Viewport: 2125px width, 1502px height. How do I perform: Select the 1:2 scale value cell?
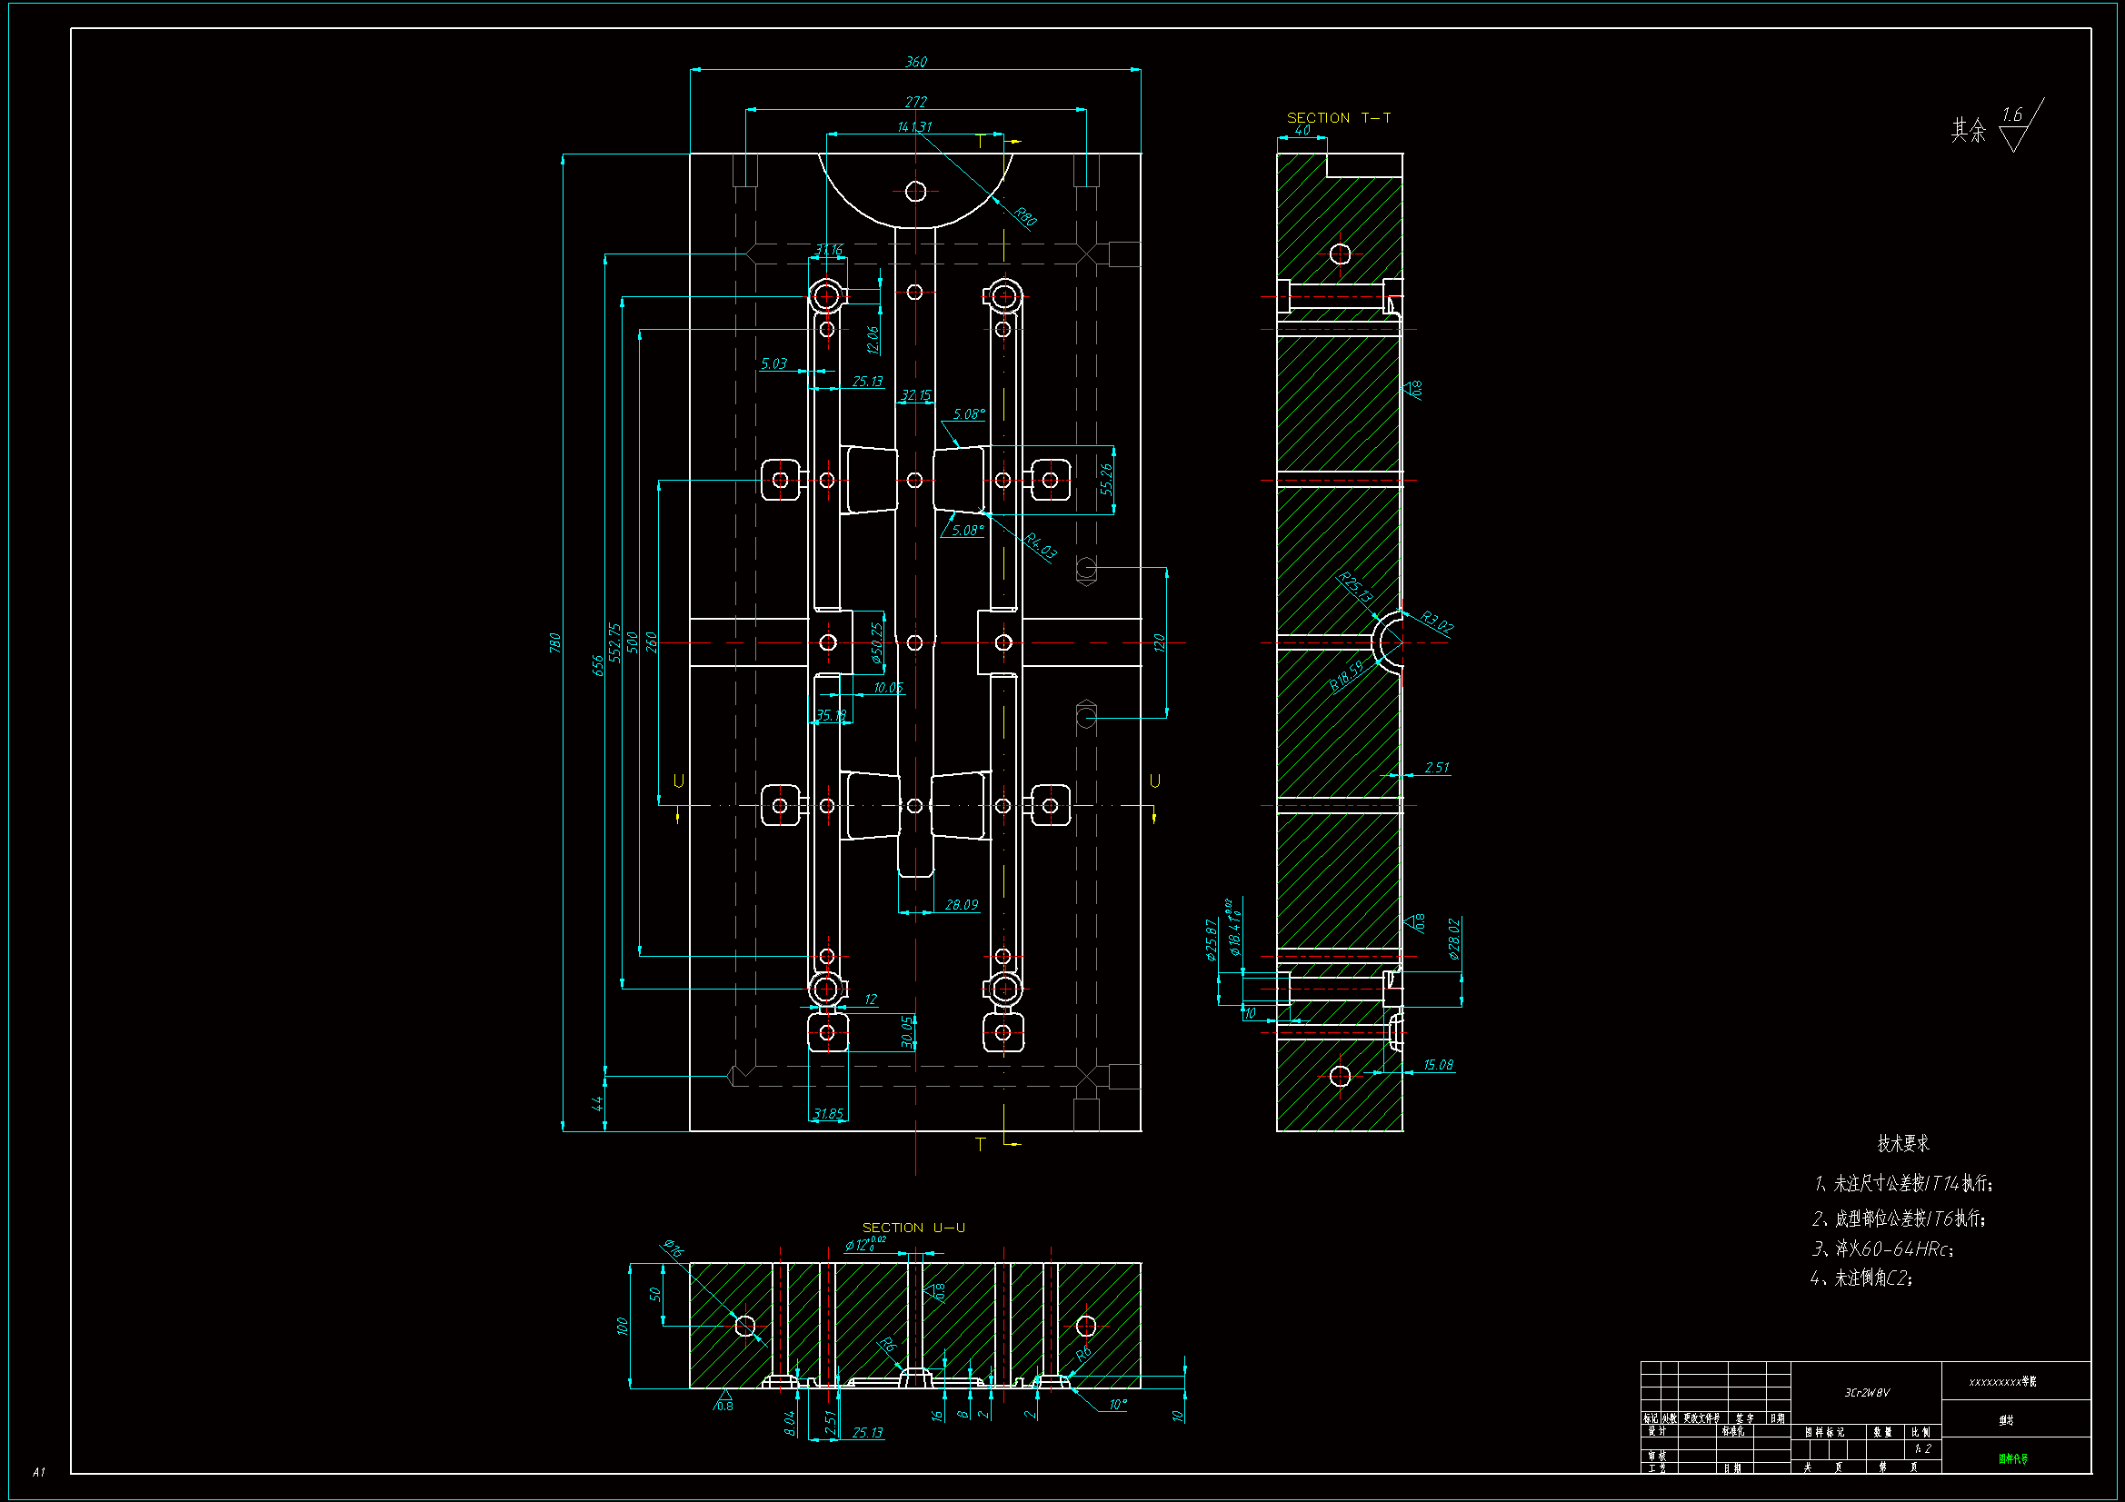point(1922,1449)
